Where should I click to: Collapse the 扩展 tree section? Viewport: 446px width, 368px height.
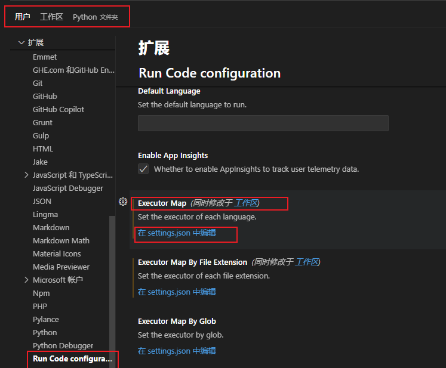21,42
